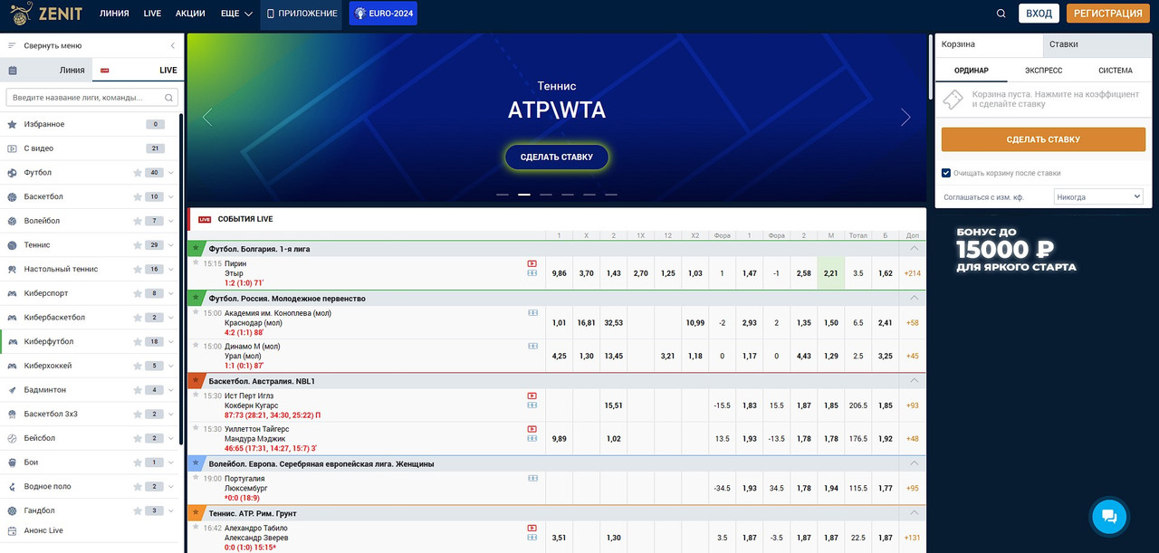Select the ЭКСПРЕСС bet type tab

[1043, 71]
